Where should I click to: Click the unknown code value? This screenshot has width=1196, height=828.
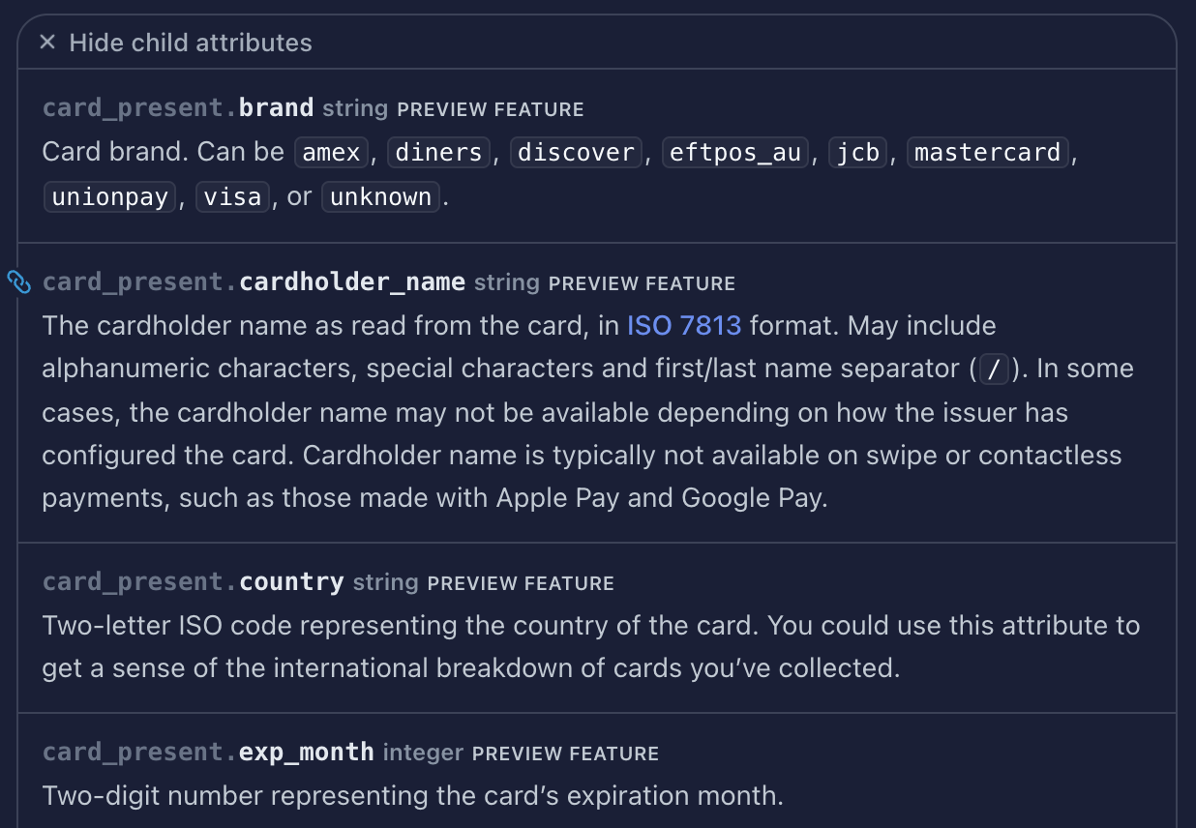coord(379,195)
